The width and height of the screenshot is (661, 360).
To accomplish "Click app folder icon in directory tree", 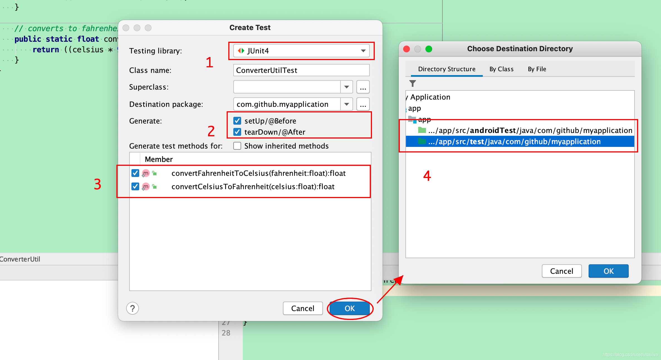I will pyautogui.click(x=412, y=120).
